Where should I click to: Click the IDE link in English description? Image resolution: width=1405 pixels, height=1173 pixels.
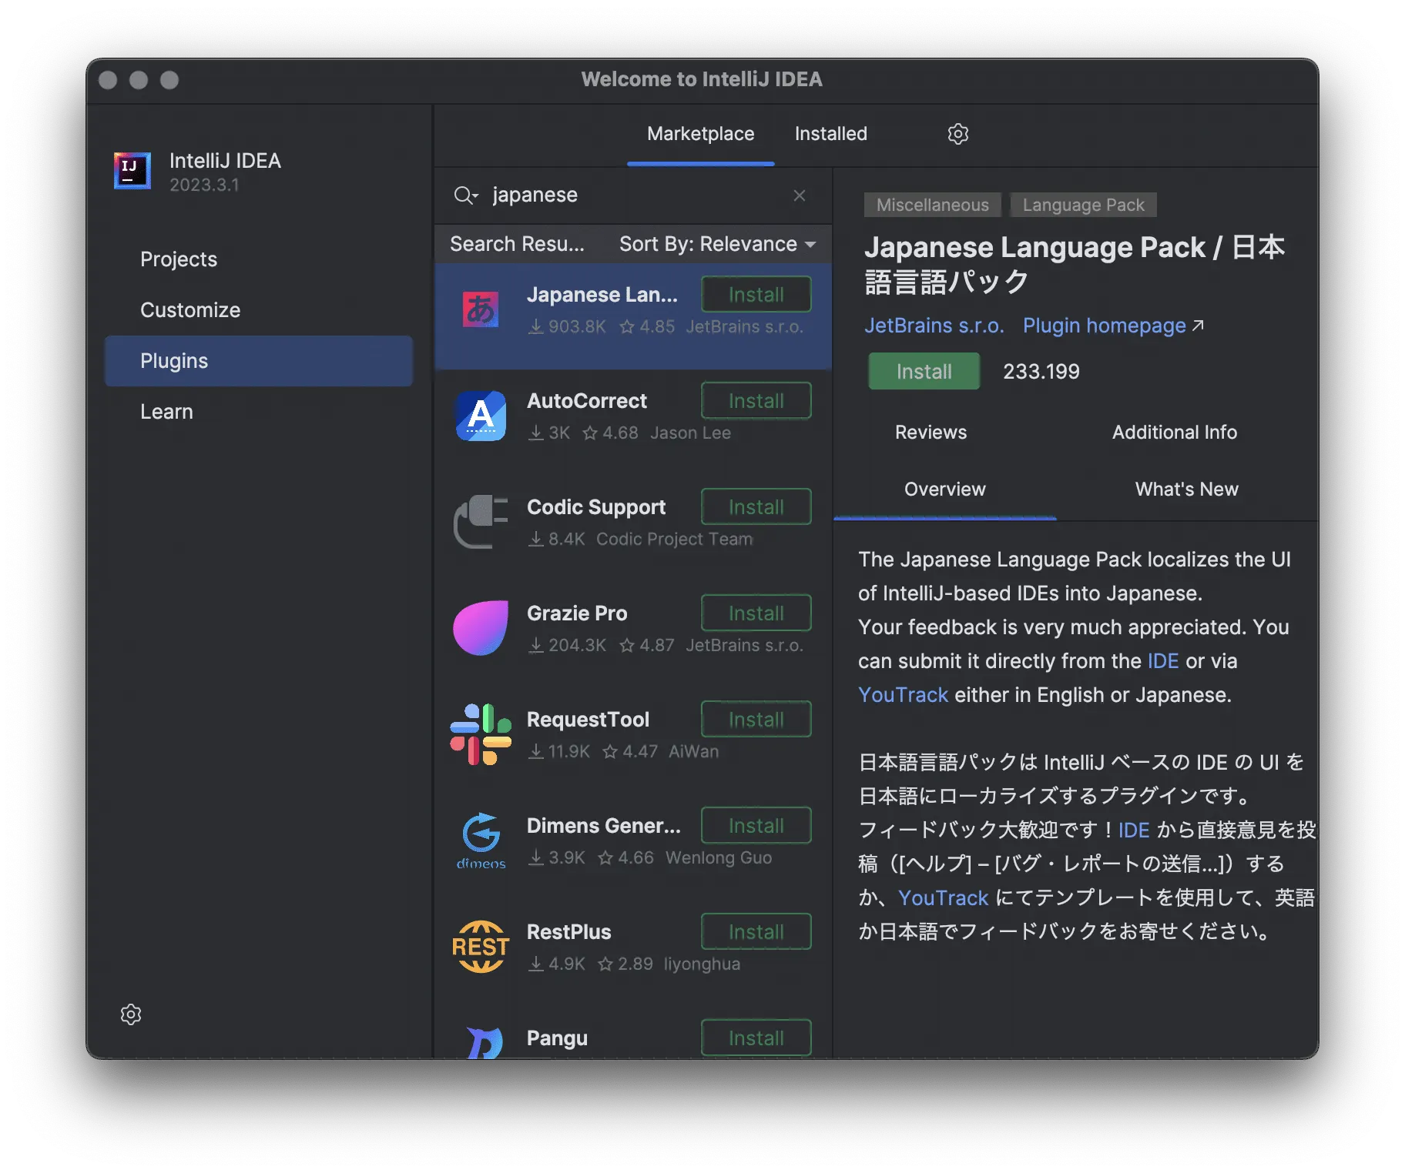pos(1162,661)
